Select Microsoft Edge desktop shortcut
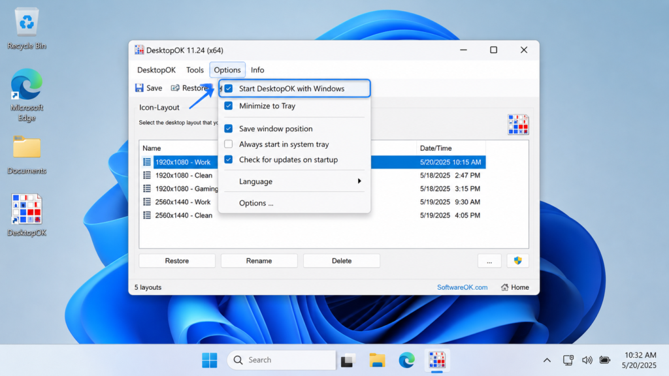Image resolution: width=669 pixels, height=376 pixels. (x=26, y=95)
